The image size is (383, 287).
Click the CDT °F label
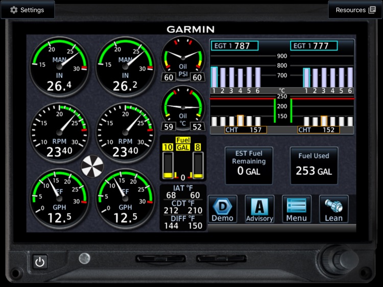pyautogui.click(x=183, y=203)
